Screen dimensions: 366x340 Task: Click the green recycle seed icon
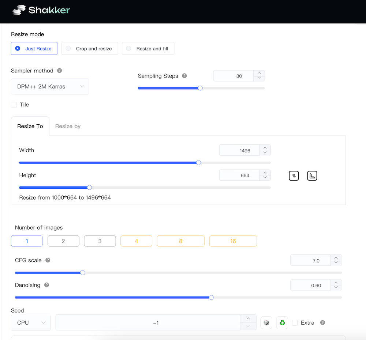(282, 323)
